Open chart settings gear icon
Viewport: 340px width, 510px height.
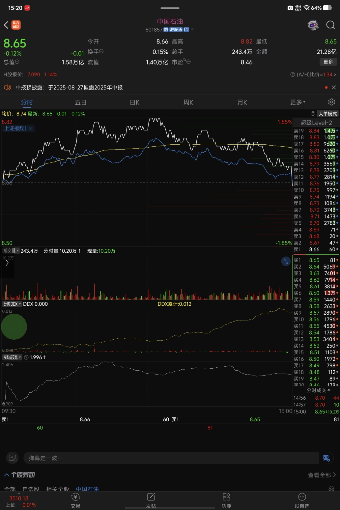(x=331, y=102)
